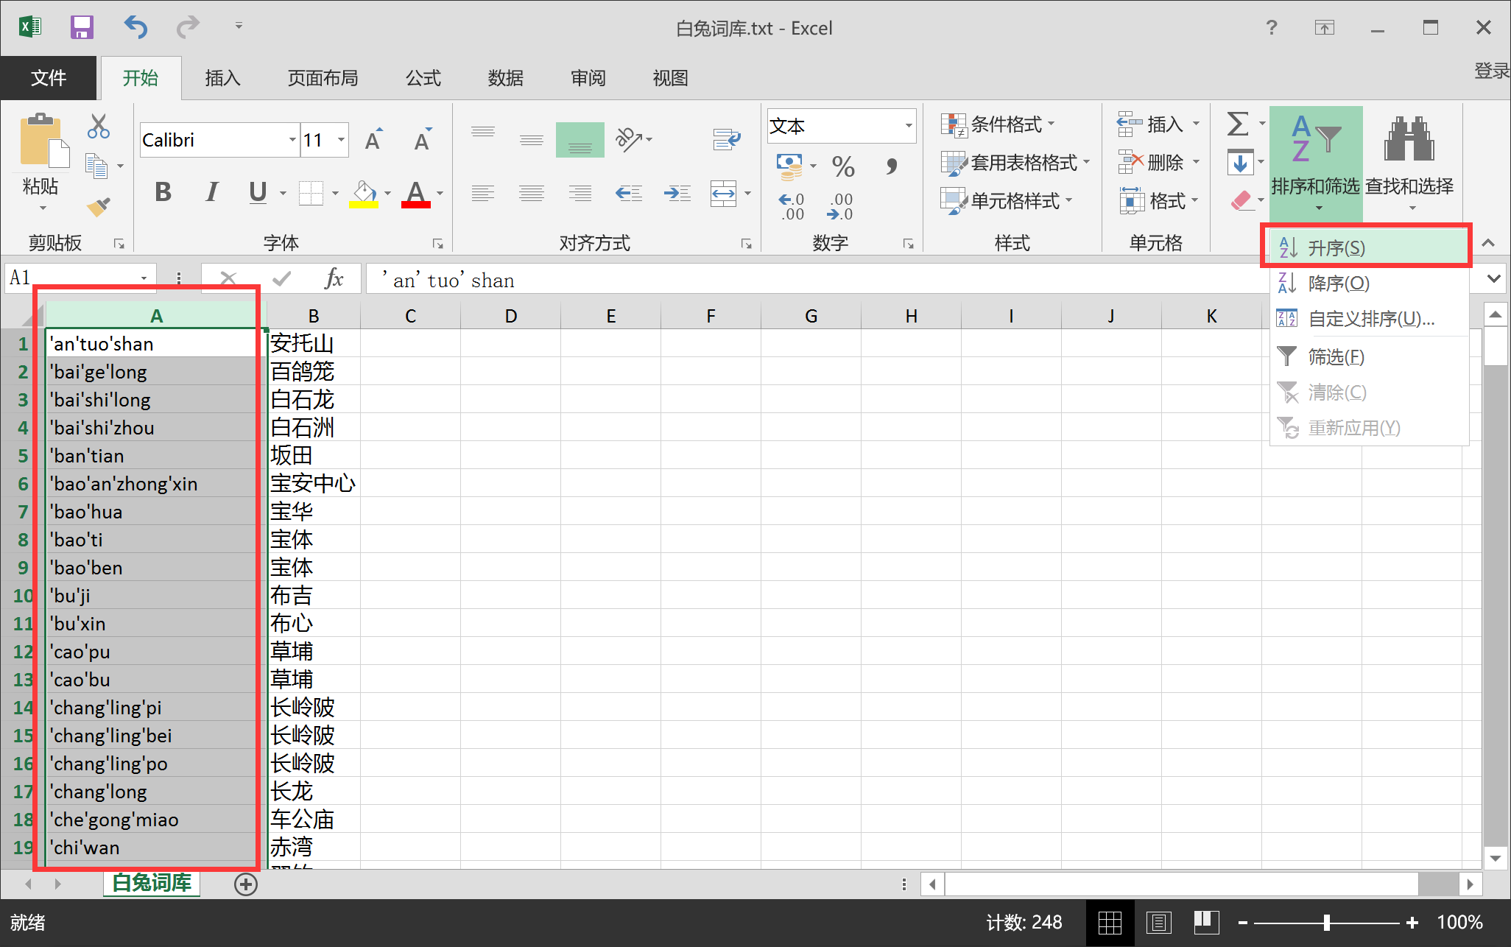The height and width of the screenshot is (947, 1511).
Task: Click the Merge and Center icon
Action: (x=723, y=194)
